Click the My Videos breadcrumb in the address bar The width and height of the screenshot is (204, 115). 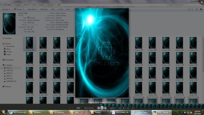[51, 5]
